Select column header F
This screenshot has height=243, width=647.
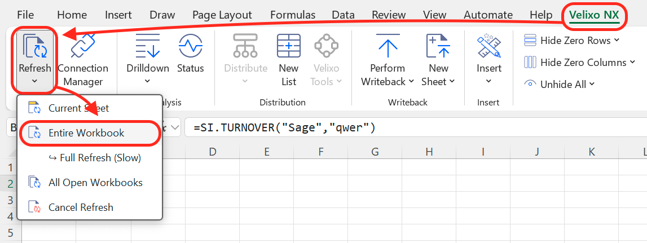320,152
